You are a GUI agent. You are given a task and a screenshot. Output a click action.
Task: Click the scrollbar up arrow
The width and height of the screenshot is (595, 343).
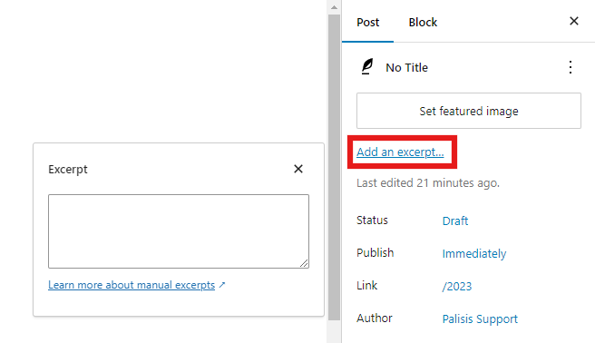pyautogui.click(x=334, y=7)
